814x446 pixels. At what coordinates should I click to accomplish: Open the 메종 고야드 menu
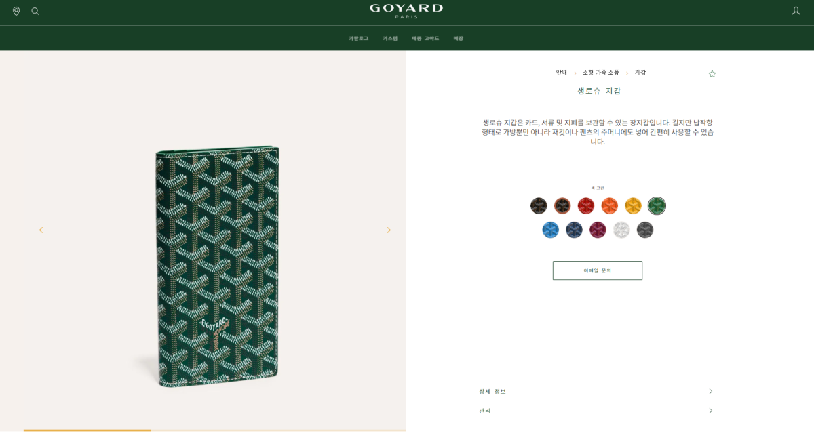425,39
